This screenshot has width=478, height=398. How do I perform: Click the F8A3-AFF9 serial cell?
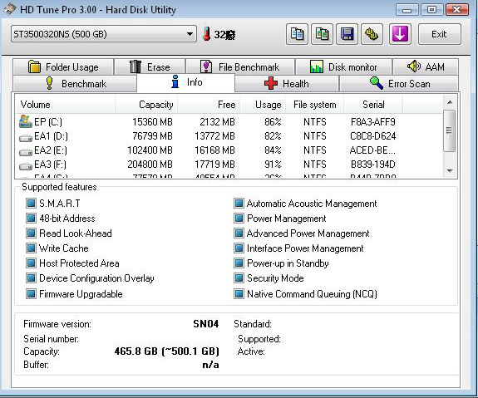[x=372, y=122]
